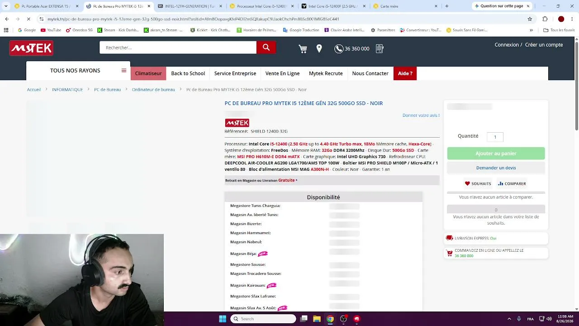Go to Accueil breadcrumb
The width and height of the screenshot is (579, 326).
pyautogui.click(x=34, y=90)
